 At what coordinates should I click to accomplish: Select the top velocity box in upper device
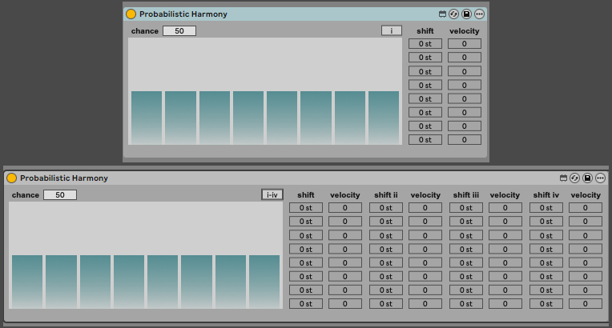click(x=465, y=44)
